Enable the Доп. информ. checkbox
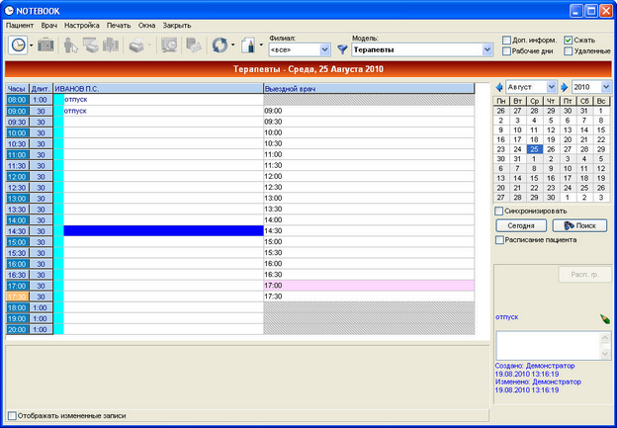 click(x=506, y=41)
